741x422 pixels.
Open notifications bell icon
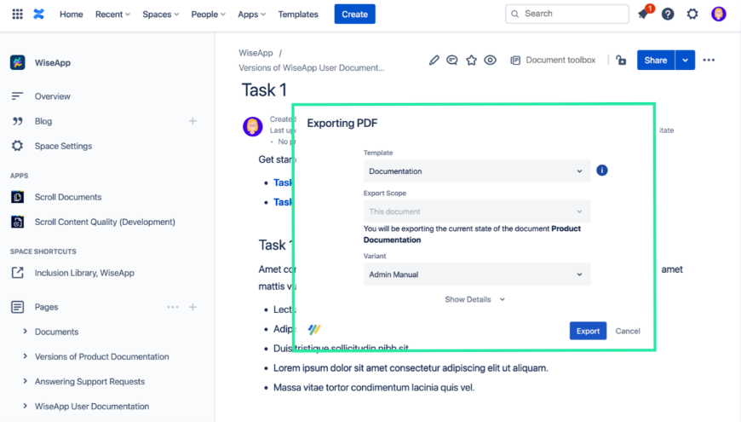(x=643, y=14)
